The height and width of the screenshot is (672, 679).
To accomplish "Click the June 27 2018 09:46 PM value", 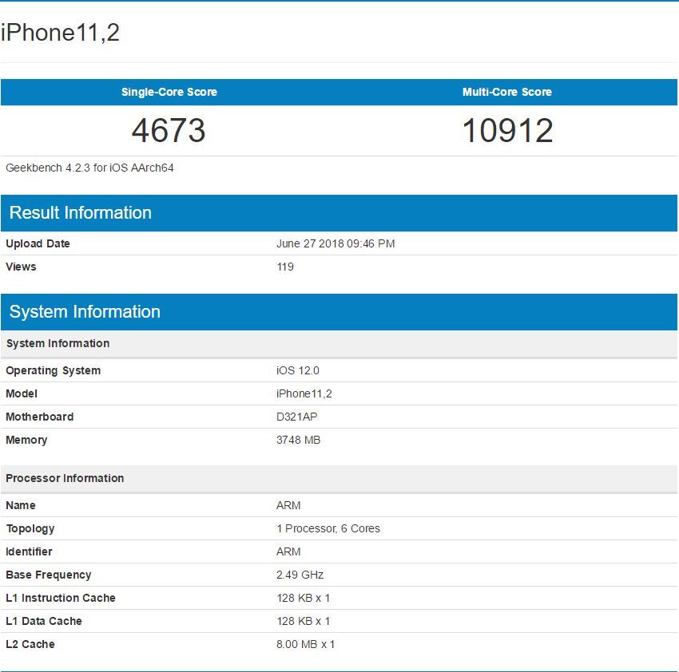I will tap(336, 243).
